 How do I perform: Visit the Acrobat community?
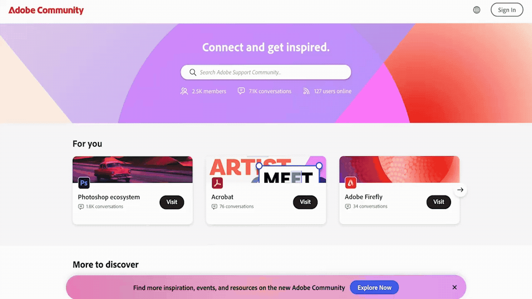305,202
